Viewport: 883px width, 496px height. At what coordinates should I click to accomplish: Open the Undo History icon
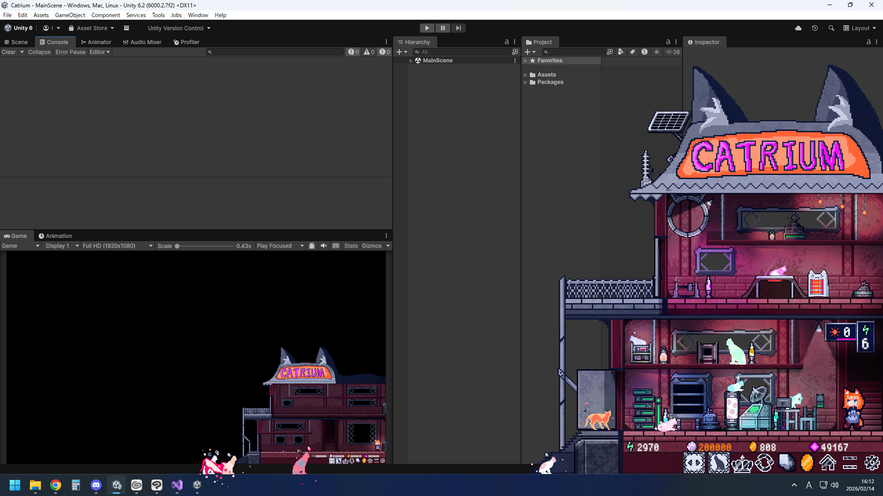pos(814,28)
